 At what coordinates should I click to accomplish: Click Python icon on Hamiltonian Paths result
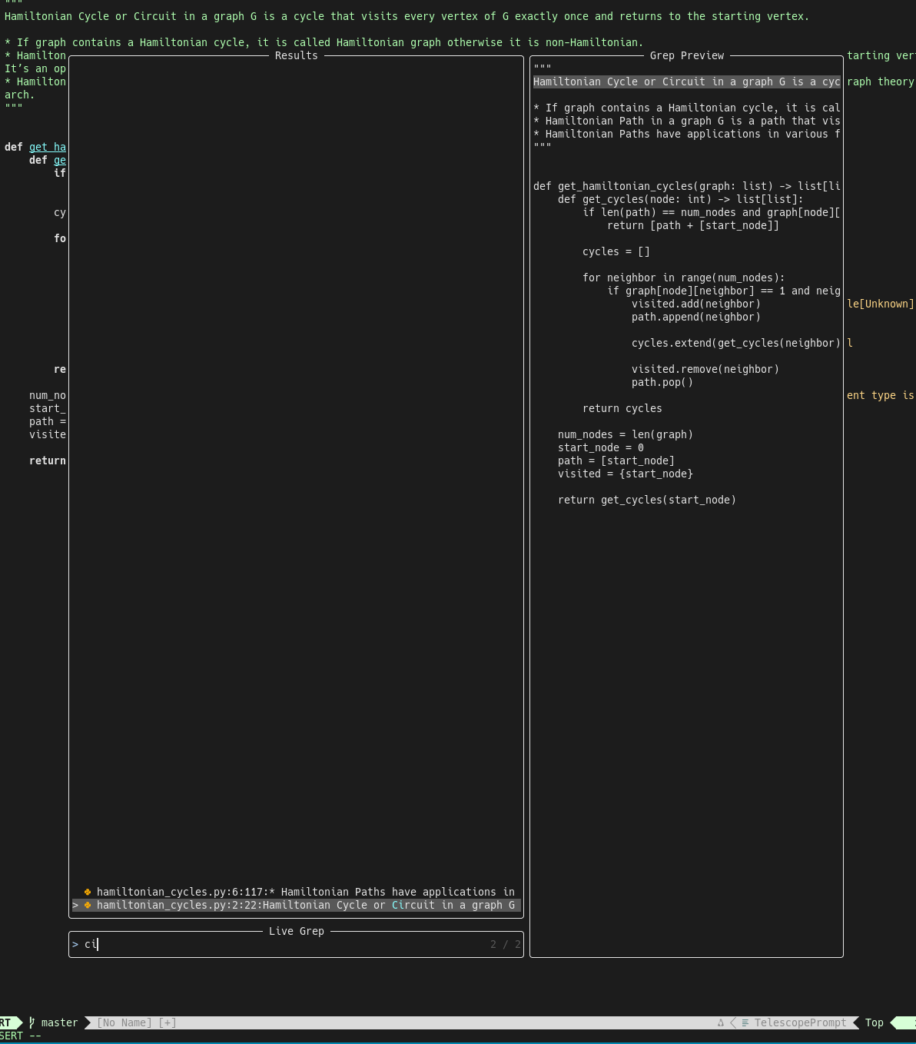pyautogui.click(x=88, y=892)
